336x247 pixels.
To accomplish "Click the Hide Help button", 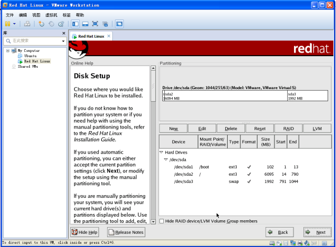I will tap(85, 232).
